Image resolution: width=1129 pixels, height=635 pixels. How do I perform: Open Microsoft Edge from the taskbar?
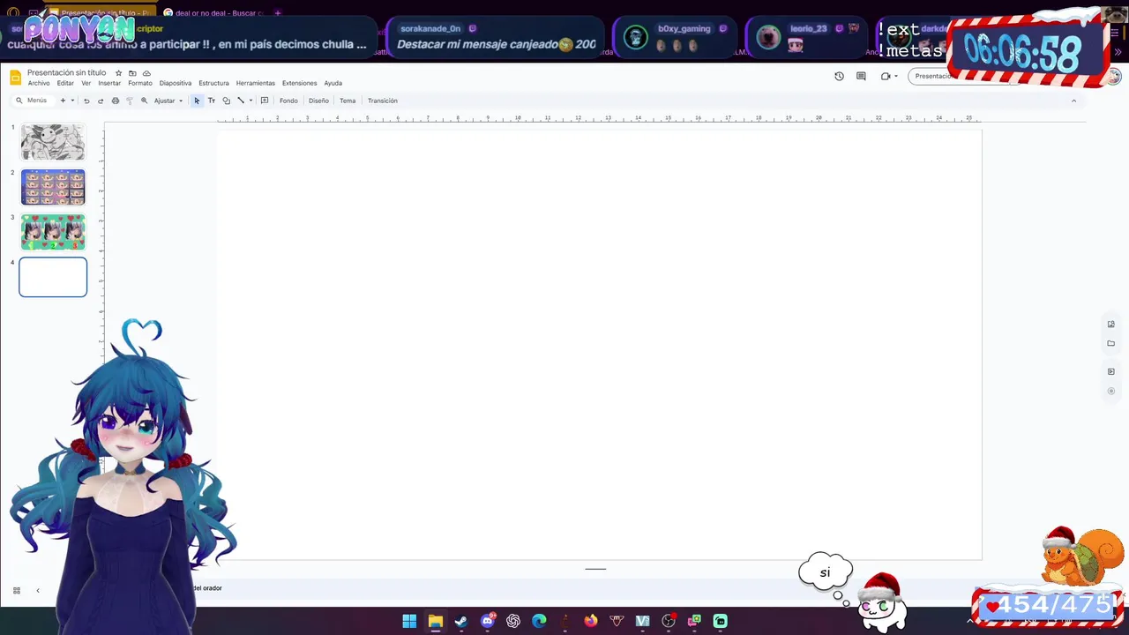click(539, 621)
